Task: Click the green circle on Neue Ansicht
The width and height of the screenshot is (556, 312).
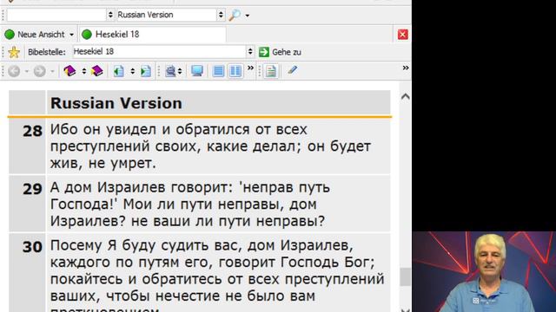Action: (10, 35)
